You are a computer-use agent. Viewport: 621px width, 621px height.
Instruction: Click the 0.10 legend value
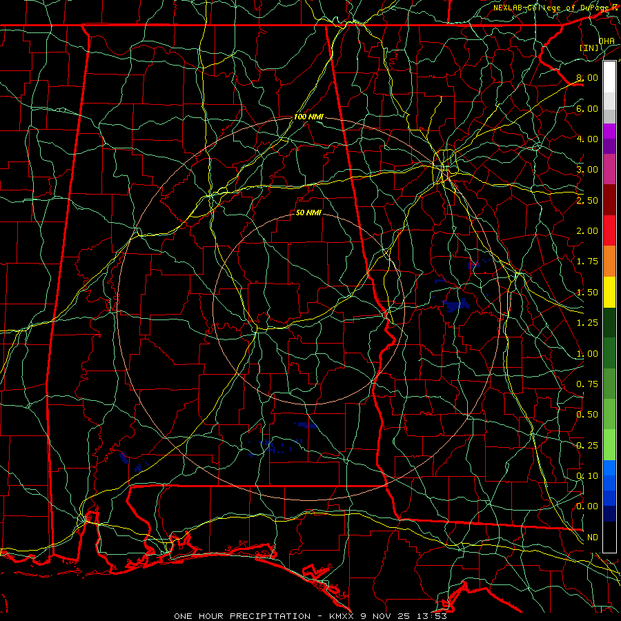pos(587,476)
